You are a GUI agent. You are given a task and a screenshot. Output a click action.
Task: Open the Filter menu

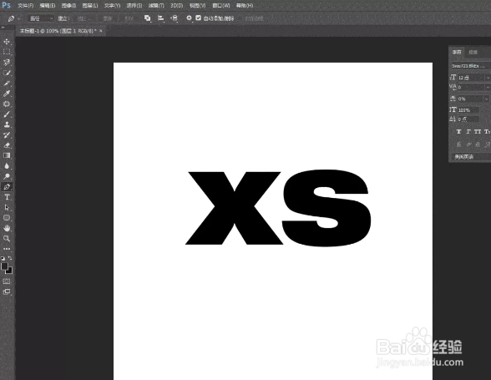(x=156, y=6)
